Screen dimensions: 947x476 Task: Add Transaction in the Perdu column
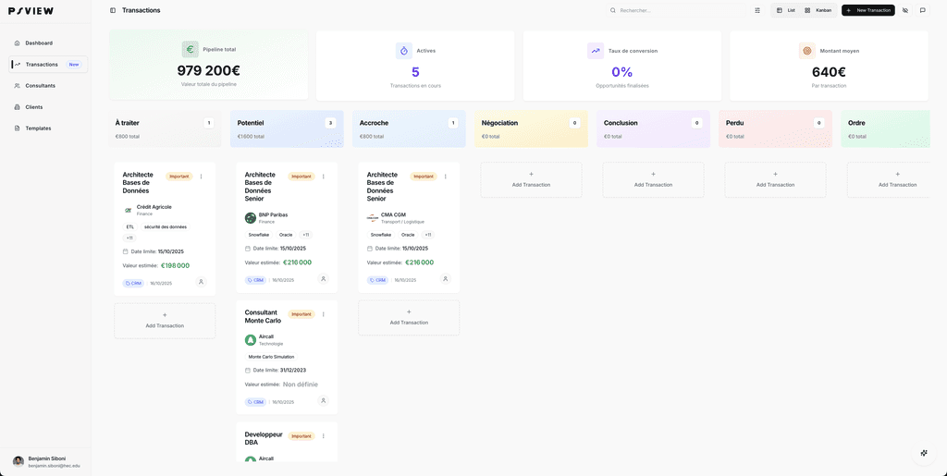[776, 180]
